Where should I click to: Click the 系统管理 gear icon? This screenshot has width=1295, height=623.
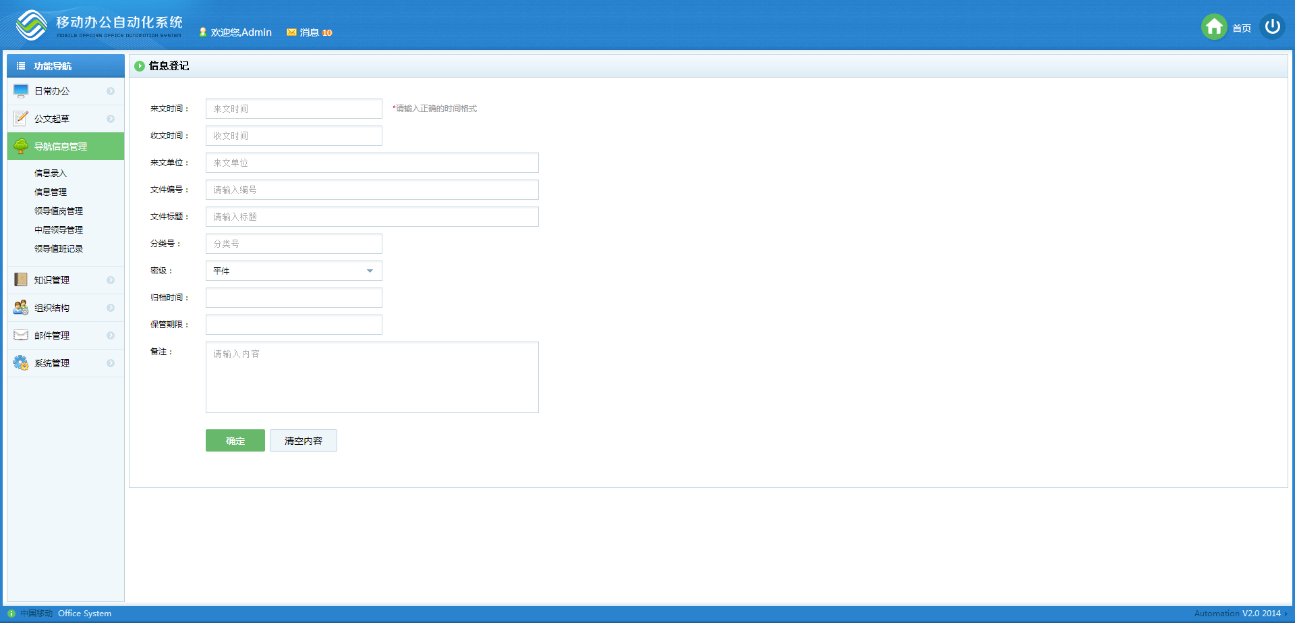tap(21, 363)
